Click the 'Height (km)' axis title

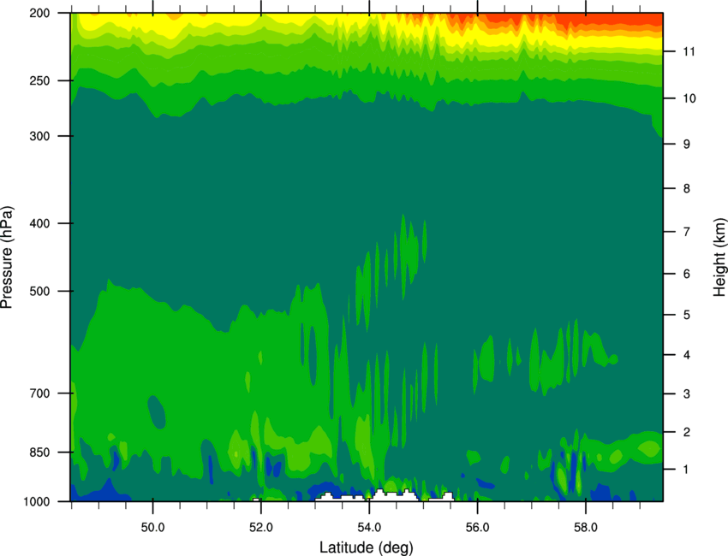(x=719, y=257)
